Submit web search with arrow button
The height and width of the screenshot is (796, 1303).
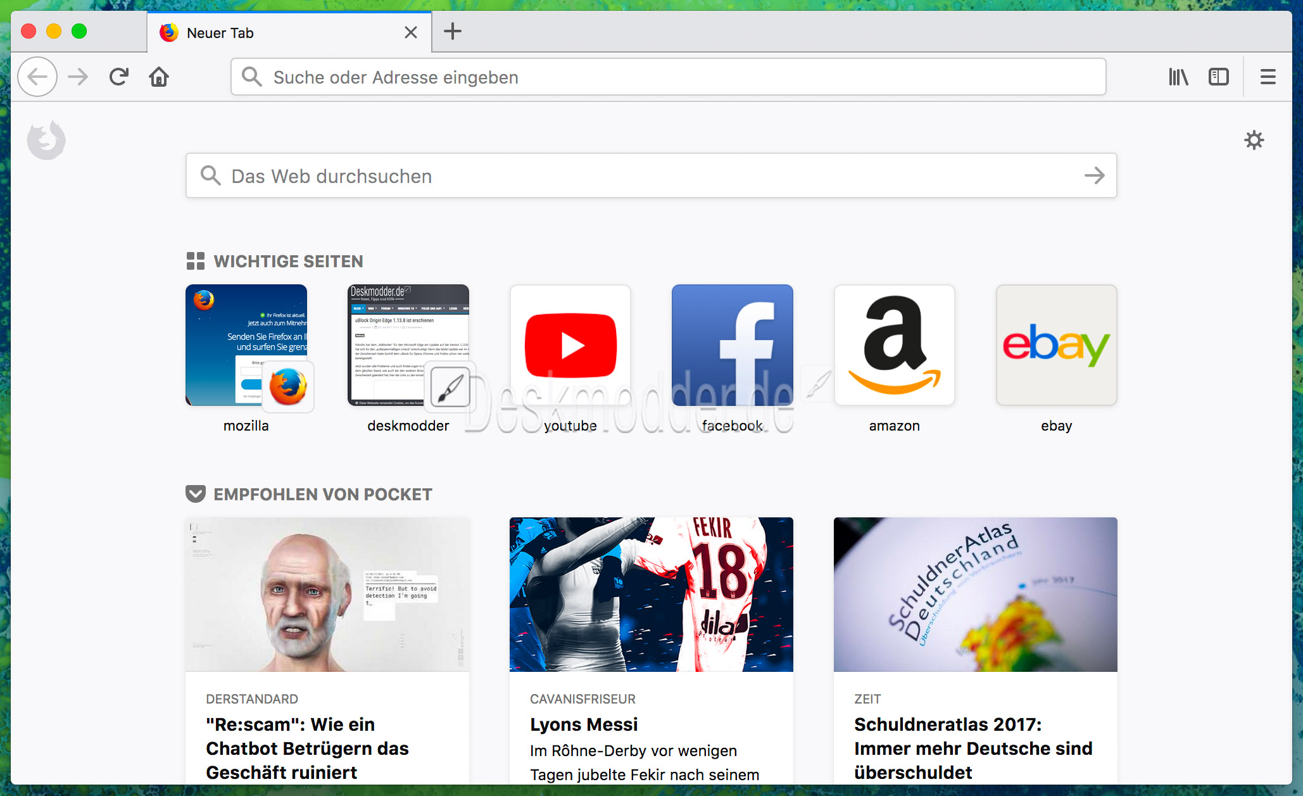point(1094,175)
